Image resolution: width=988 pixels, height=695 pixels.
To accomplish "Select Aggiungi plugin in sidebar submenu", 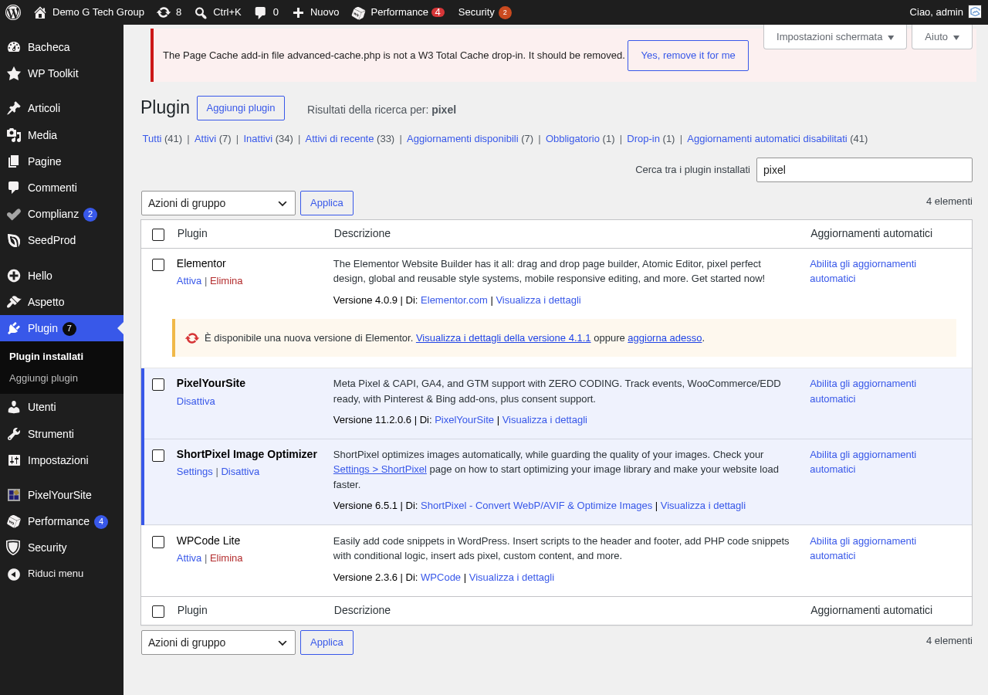I will click(43, 378).
